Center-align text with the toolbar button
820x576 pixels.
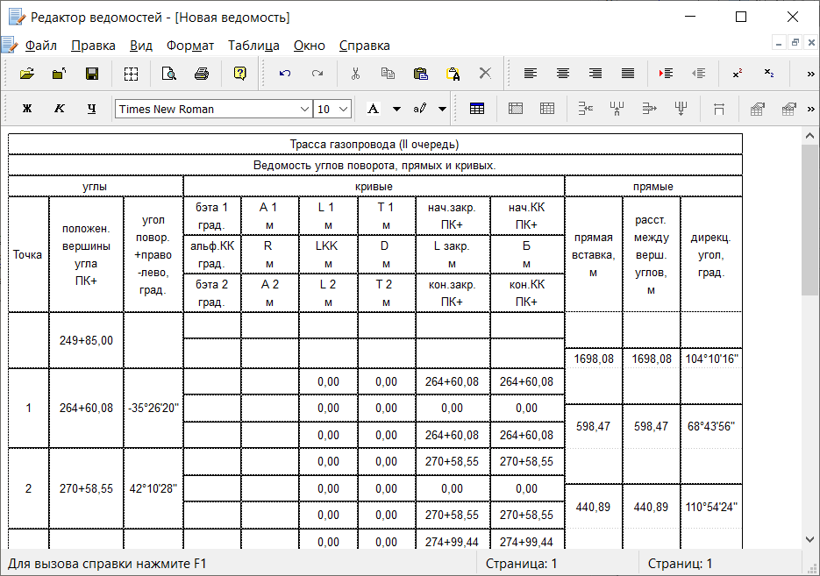coord(563,74)
